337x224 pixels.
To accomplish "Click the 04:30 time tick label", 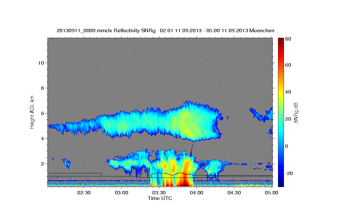I will point(234,193).
